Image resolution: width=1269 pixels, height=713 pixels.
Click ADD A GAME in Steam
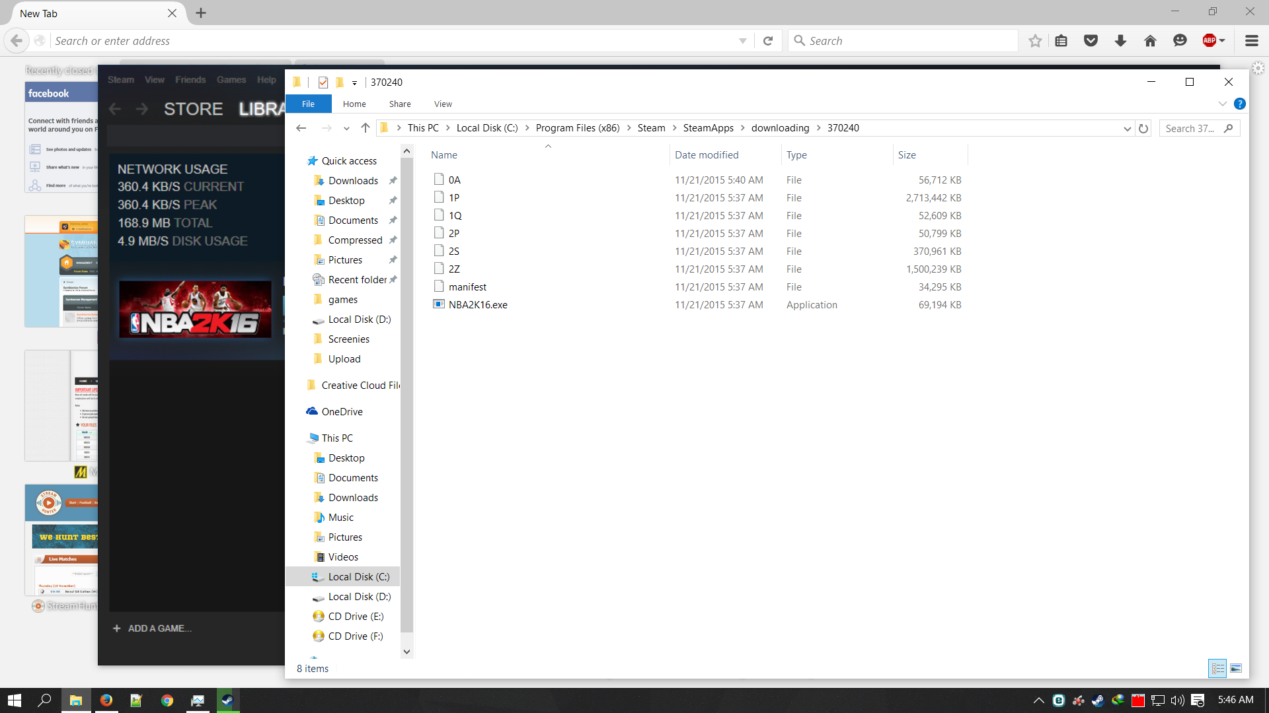coord(153,628)
